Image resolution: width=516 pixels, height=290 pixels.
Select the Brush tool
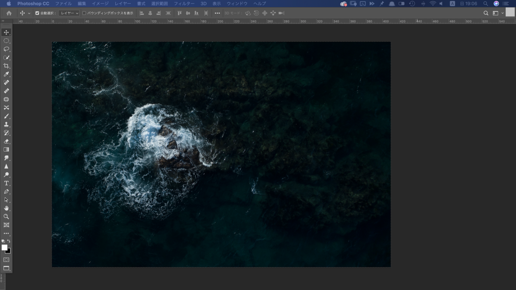(6, 116)
